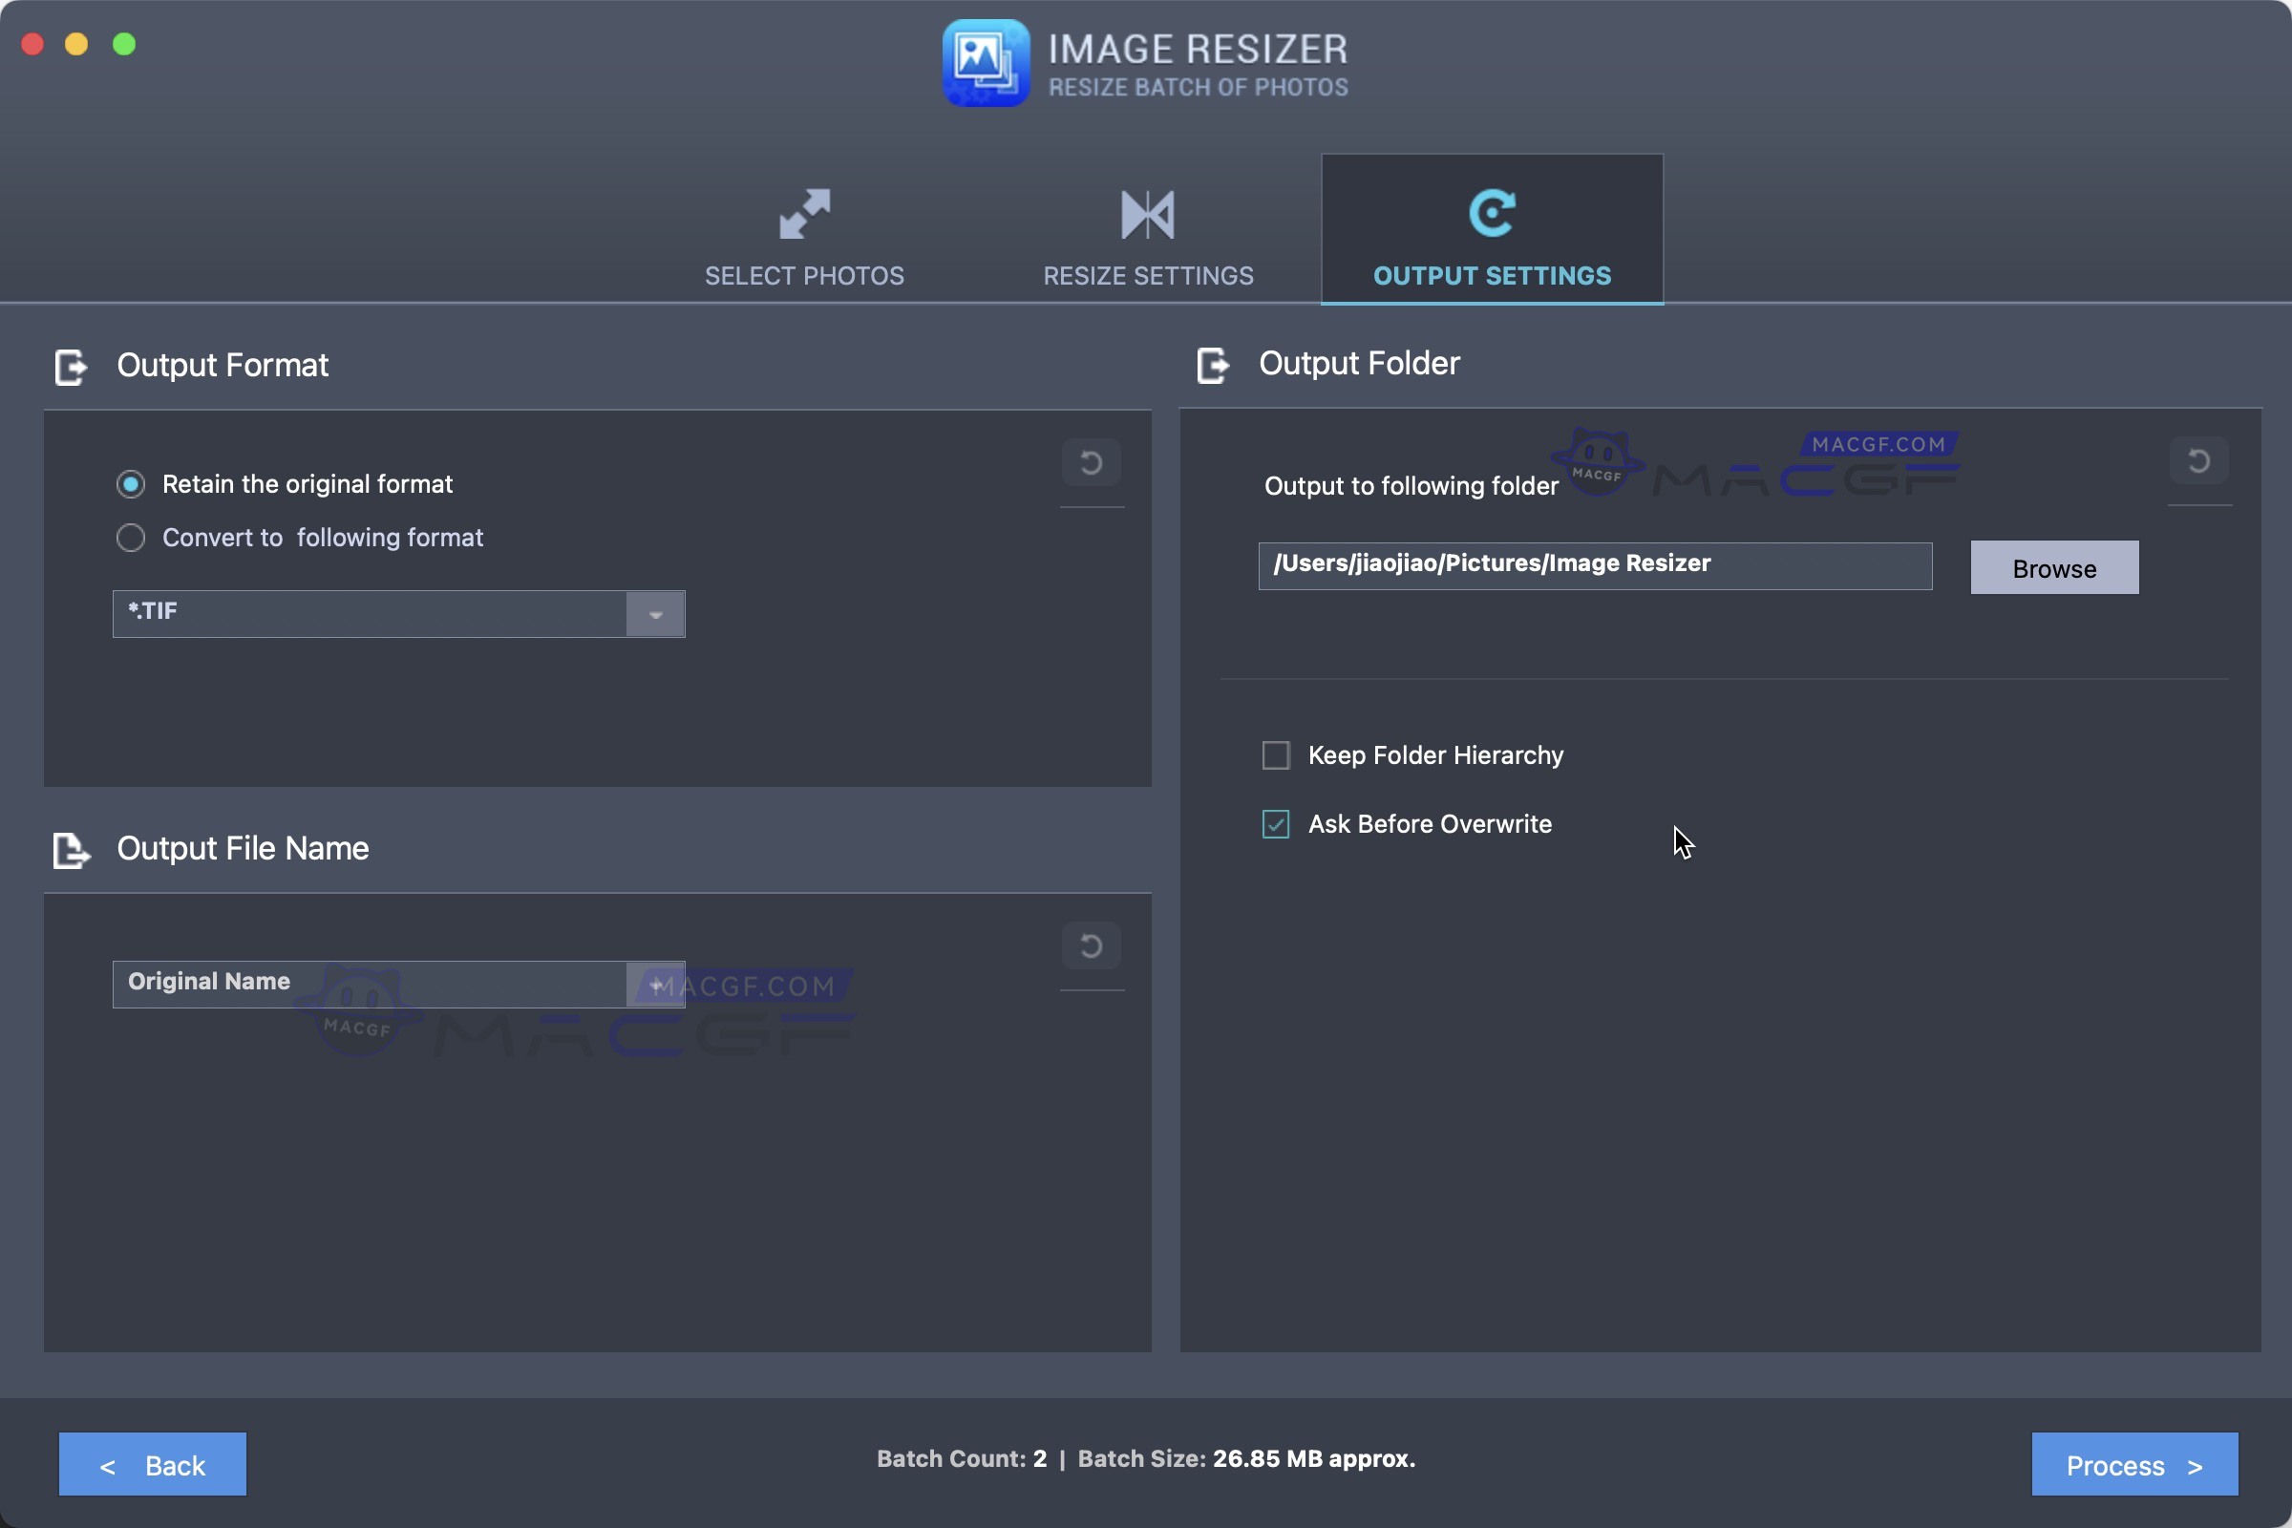Reset the Output Folder settings
This screenshot has width=2292, height=1528.
(2198, 460)
